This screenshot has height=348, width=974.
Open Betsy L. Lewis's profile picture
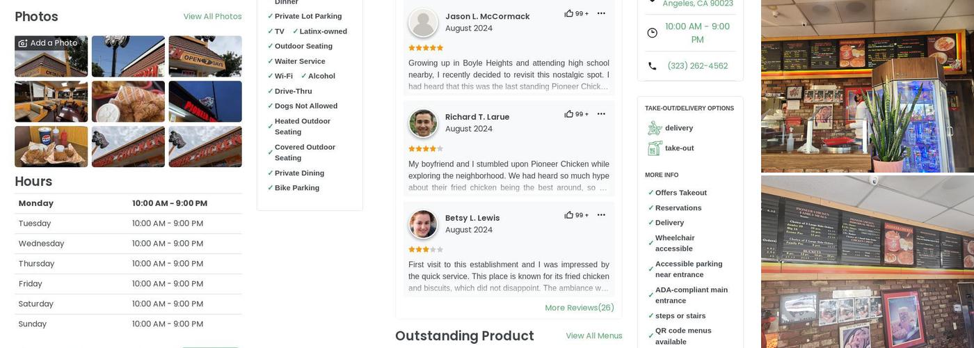pos(423,224)
